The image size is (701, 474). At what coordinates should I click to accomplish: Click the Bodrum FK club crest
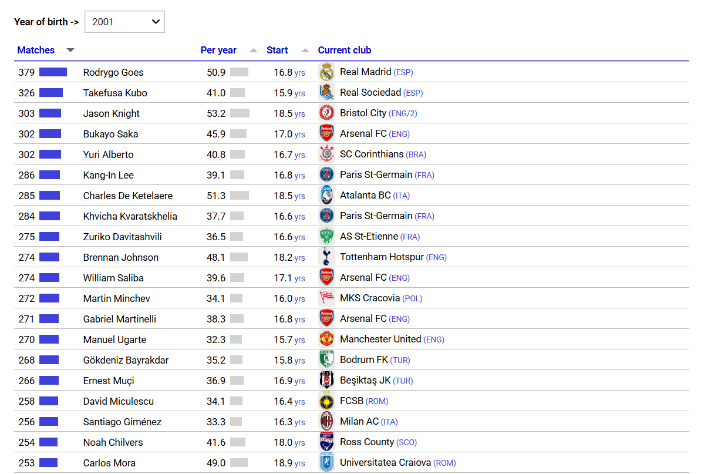(327, 360)
